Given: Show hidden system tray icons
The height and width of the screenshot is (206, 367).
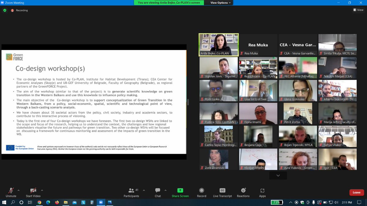Looking at the screenshot, I should click(x=290, y=202).
